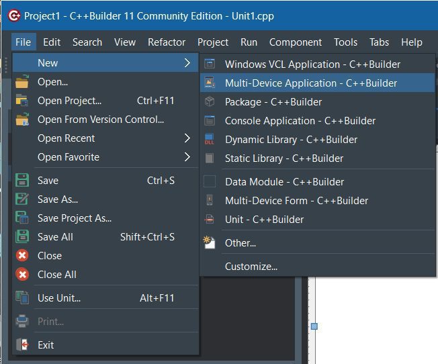
Task: Click the Unit file icon
Action: [x=210, y=219]
